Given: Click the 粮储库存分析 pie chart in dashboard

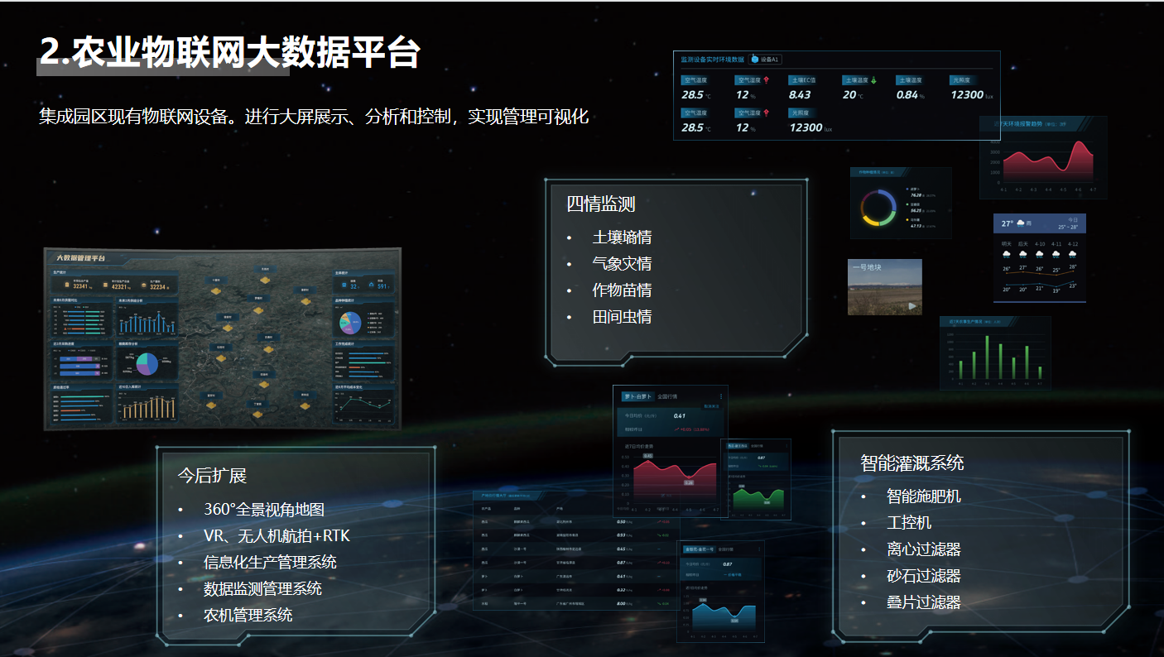Looking at the screenshot, I should pyautogui.click(x=147, y=364).
